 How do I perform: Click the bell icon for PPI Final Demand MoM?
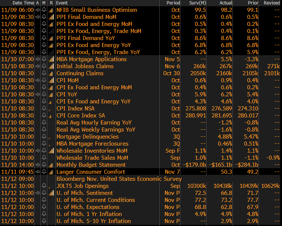pos(44,17)
